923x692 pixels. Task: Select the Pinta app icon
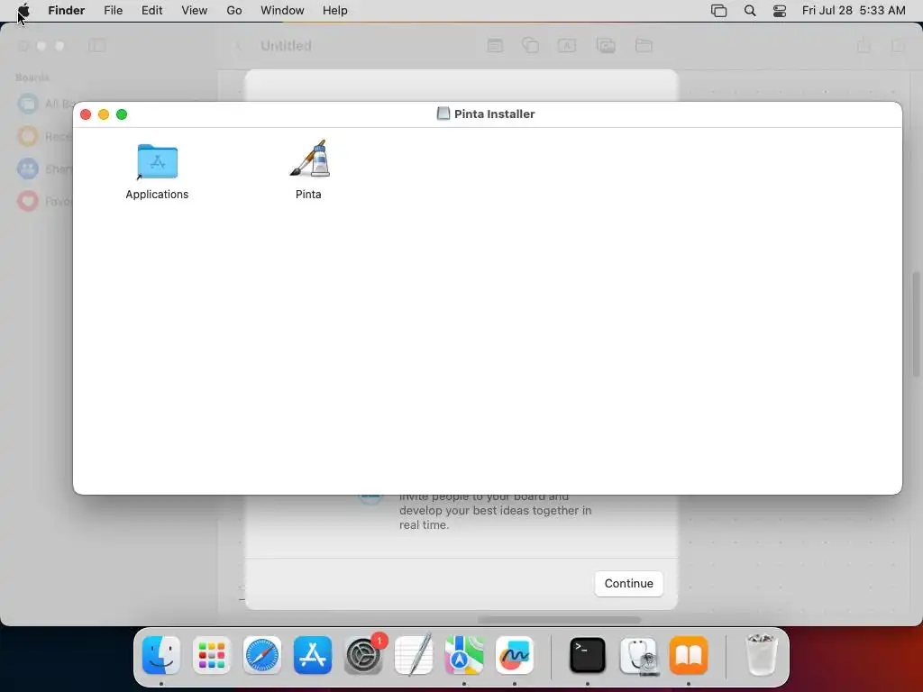pos(310,159)
